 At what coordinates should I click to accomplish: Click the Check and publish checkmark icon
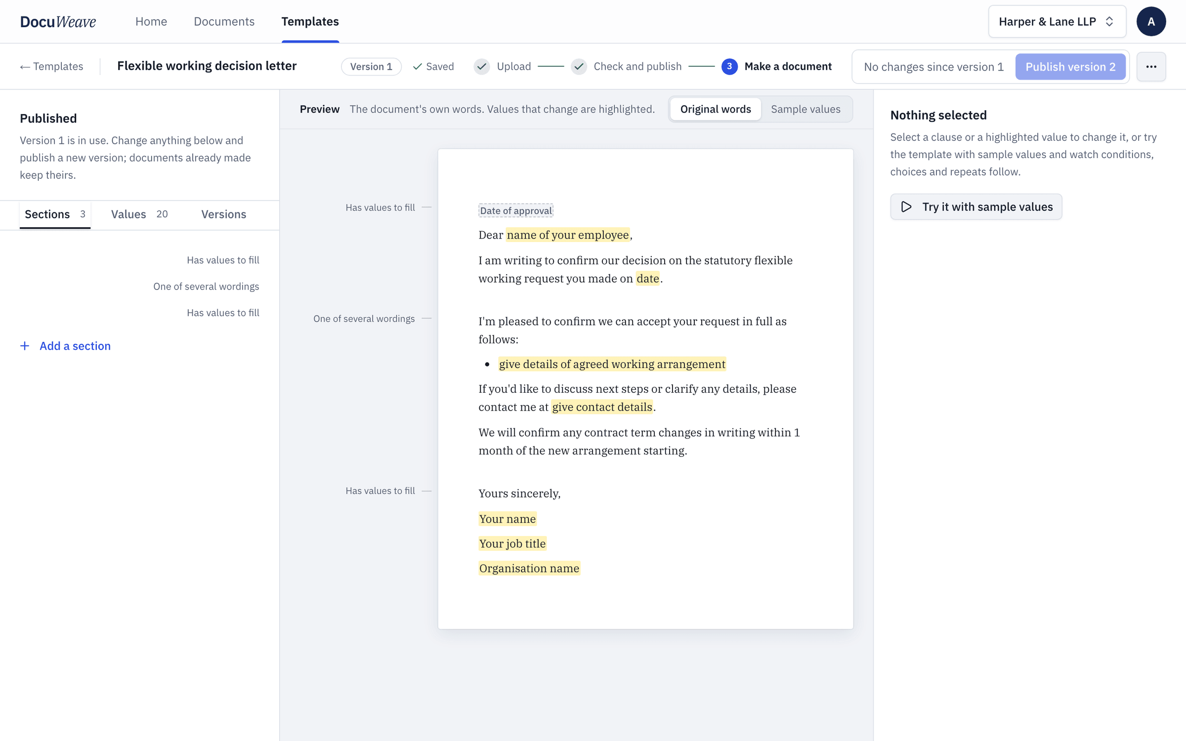(x=579, y=67)
